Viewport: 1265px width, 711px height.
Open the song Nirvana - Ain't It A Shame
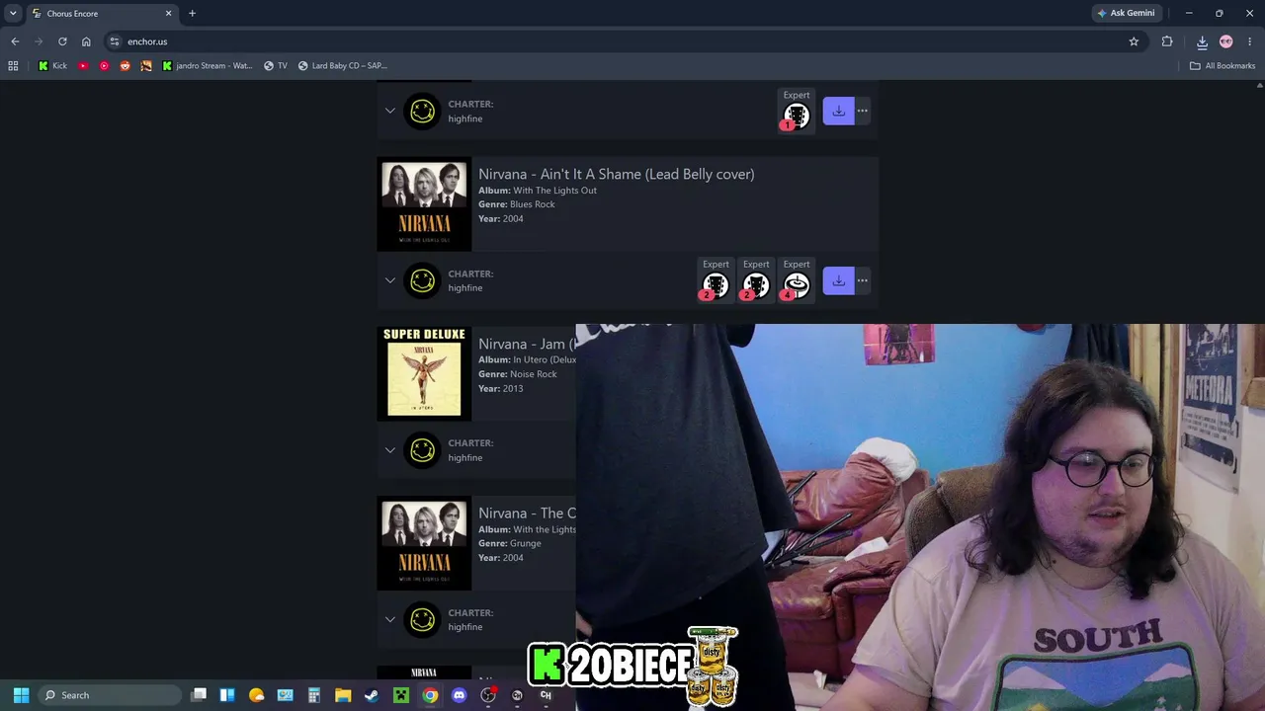(x=616, y=174)
